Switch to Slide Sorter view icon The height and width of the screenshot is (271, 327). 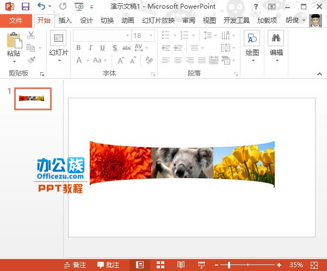point(161,264)
